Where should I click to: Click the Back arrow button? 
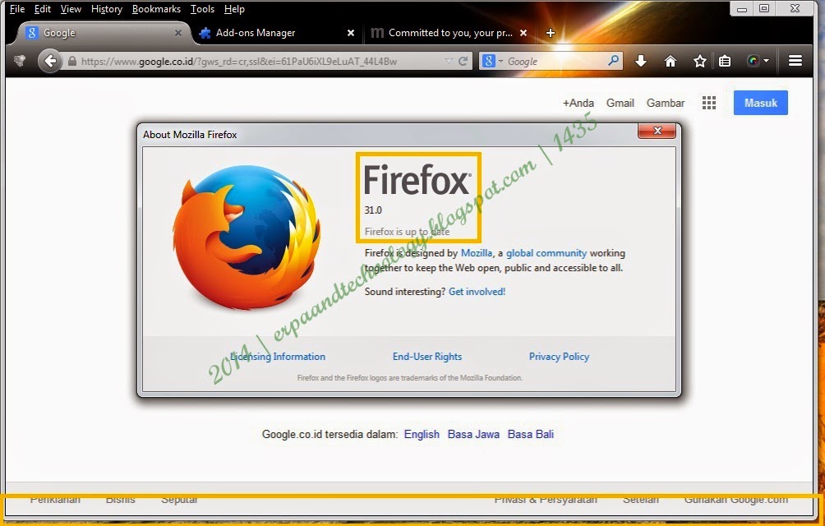click(x=50, y=61)
